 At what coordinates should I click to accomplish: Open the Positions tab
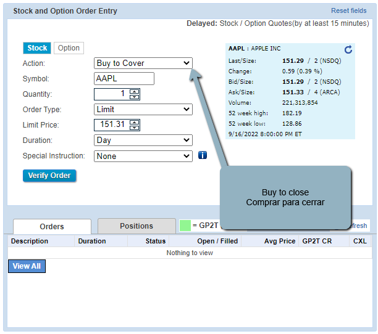pyautogui.click(x=137, y=226)
